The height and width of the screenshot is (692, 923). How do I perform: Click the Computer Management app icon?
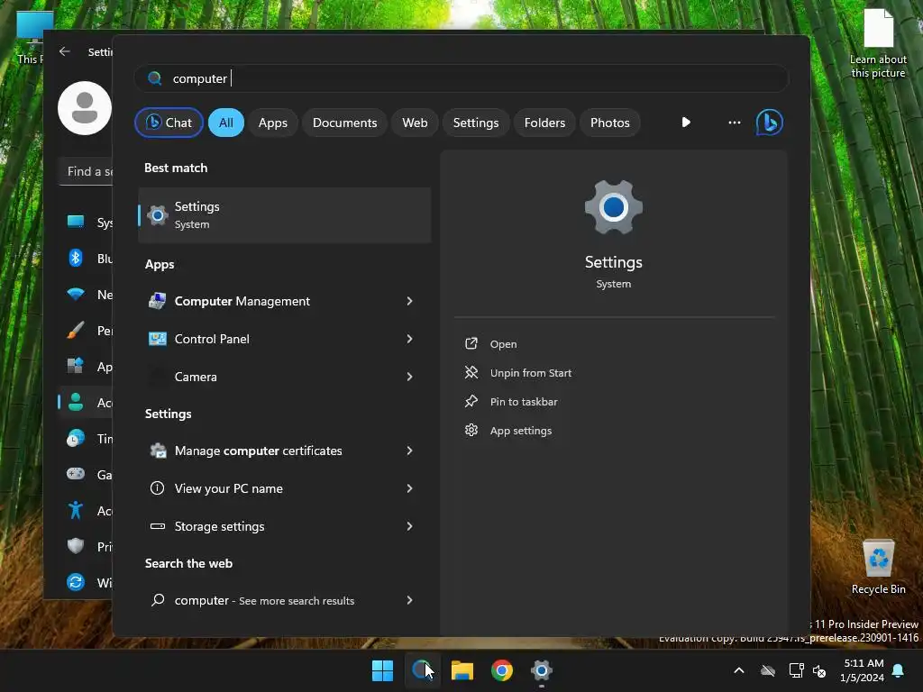point(157,301)
